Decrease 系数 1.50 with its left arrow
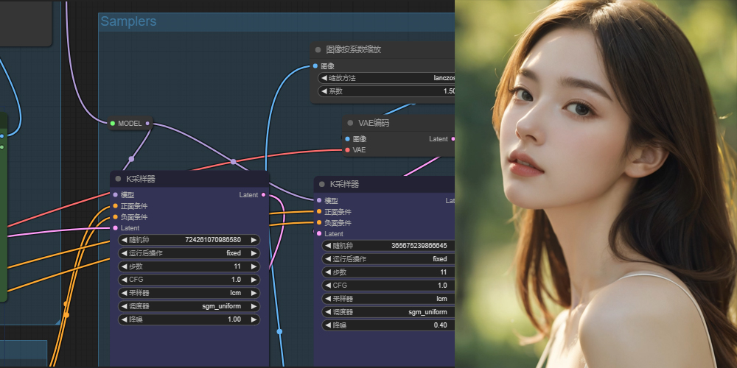This screenshot has width=737, height=368. click(324, 91)
